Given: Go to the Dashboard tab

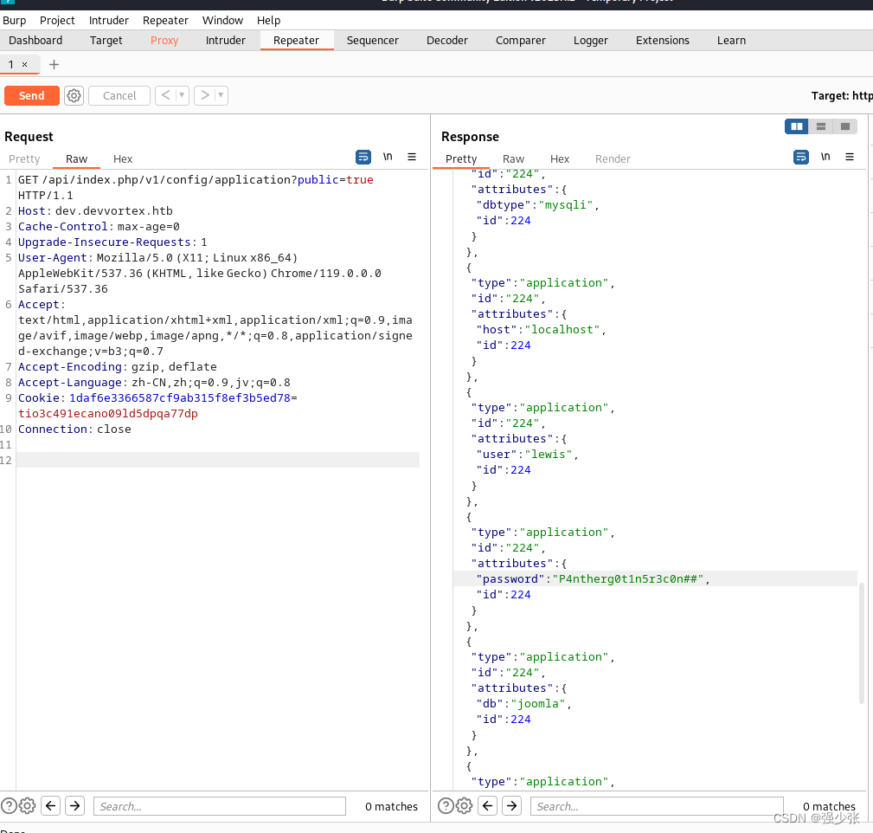Looking at the screenshot, I should click(x=35, y=40).
